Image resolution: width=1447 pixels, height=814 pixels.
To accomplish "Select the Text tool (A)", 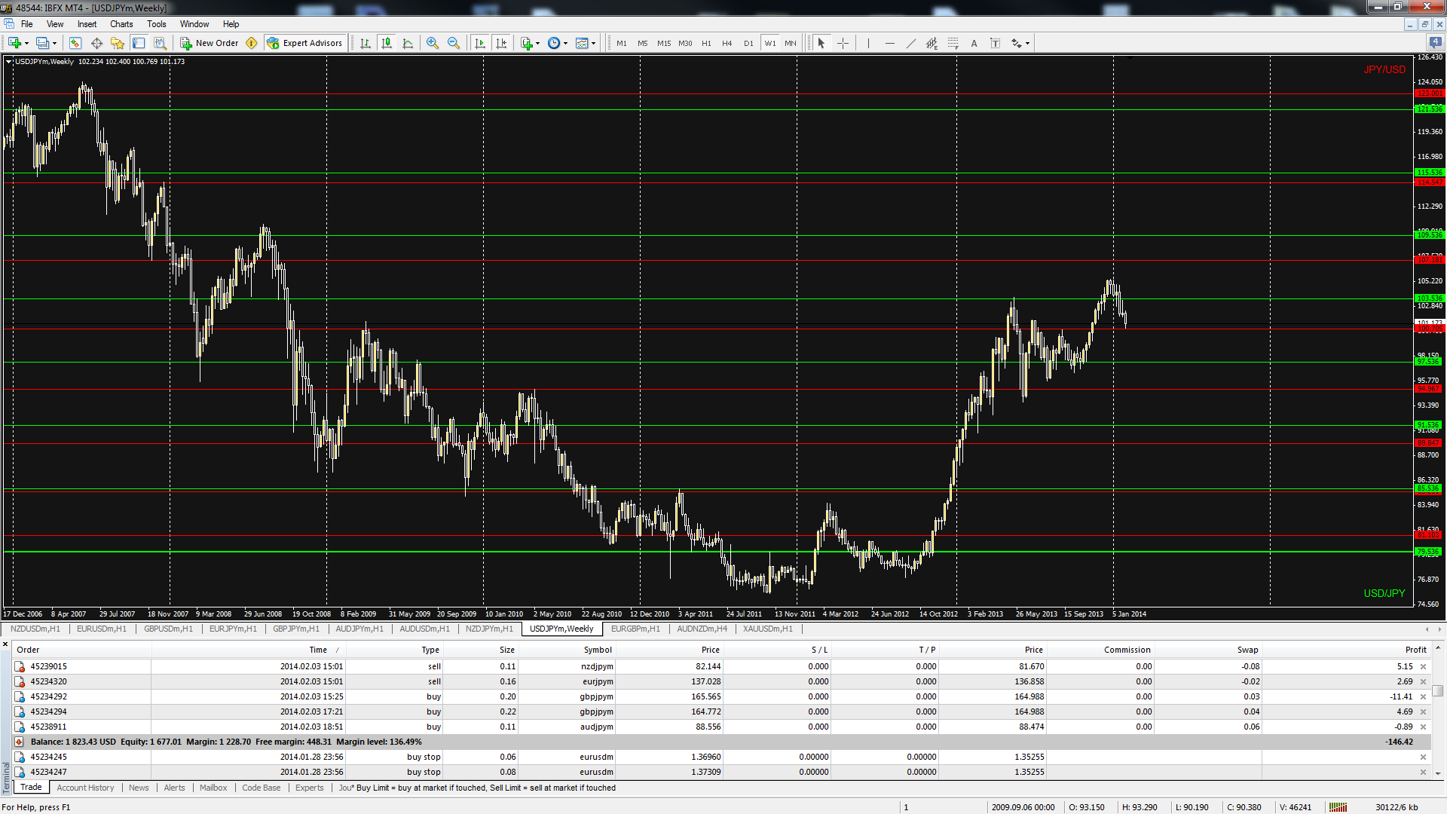I will (x=974, y=43).
